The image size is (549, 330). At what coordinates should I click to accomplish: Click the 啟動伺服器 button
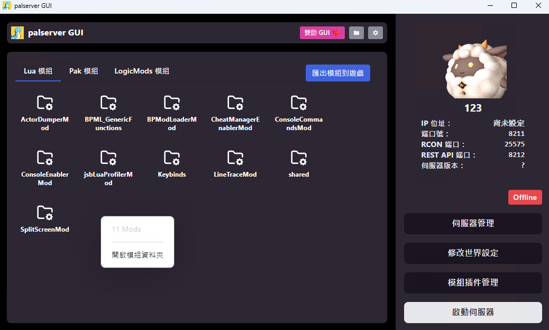473,312
